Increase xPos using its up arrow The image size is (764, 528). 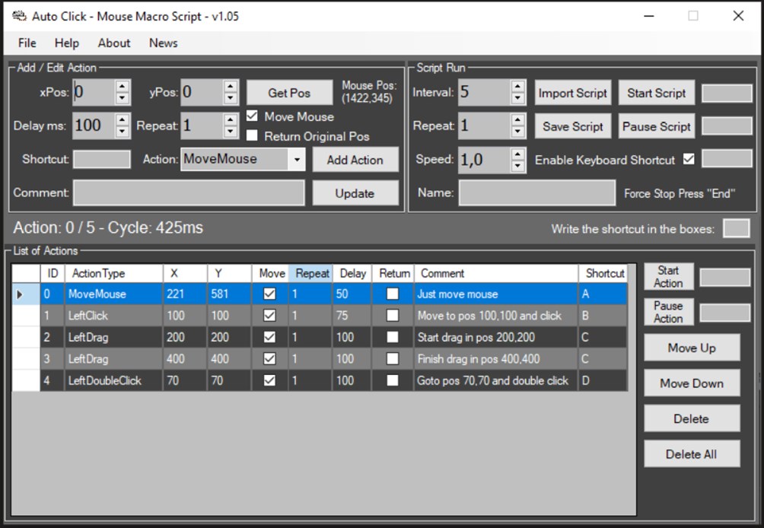click(x=120, y=87)
